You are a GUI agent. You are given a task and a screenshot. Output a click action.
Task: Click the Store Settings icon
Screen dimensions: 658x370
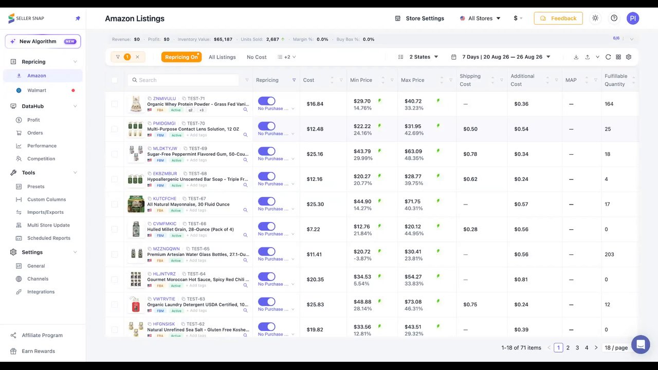[397, 18]
